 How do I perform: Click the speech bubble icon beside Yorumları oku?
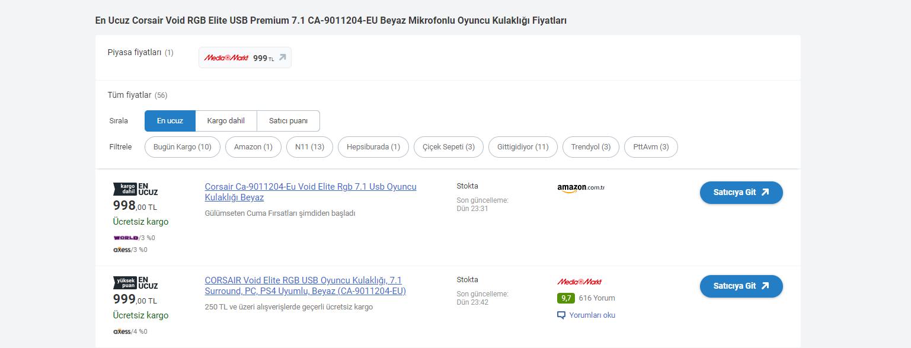point(561,315)
